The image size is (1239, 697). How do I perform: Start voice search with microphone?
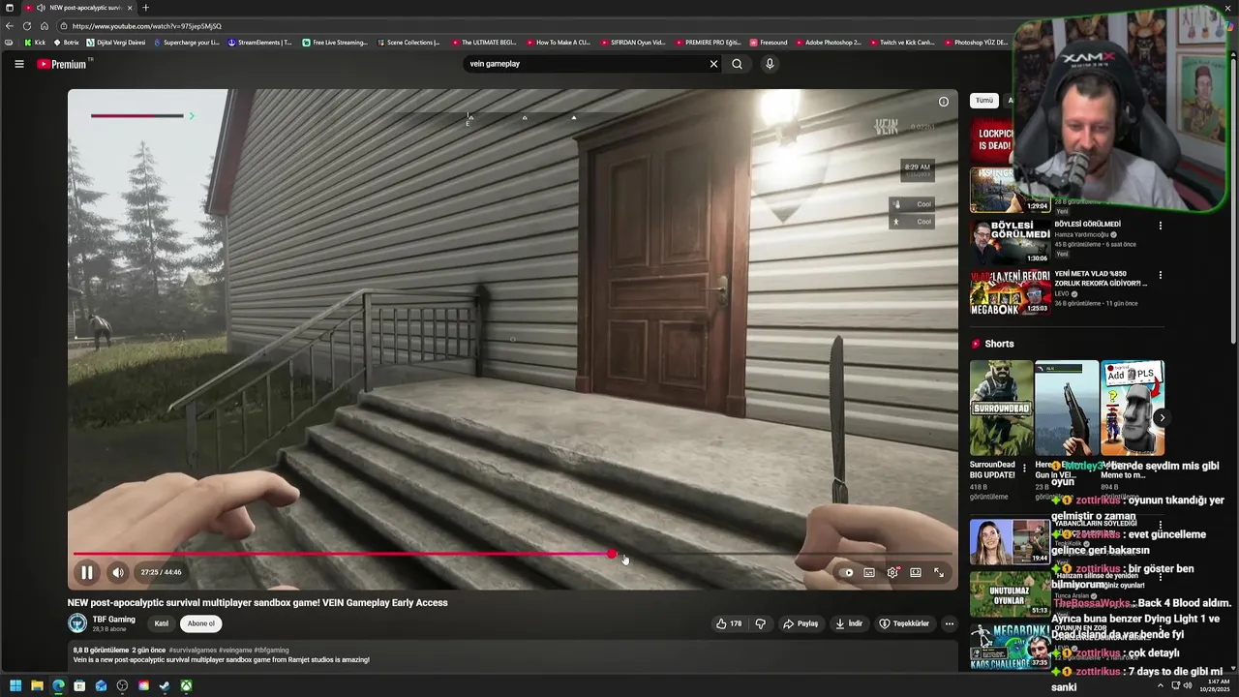770,64
